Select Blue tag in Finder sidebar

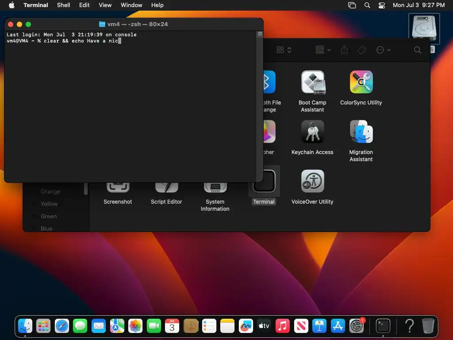point(46,228)
